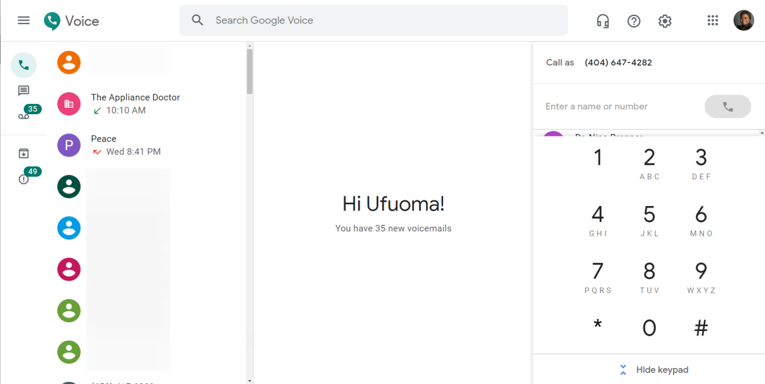The height and width of the screenshot is (384, 765).
Task: Click the Call as number (404) 647-4282
Action: 618,63
